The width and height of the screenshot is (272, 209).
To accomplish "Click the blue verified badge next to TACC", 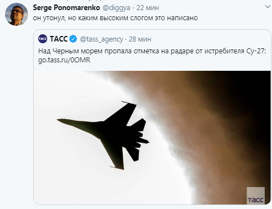I will tap(73, 39).
